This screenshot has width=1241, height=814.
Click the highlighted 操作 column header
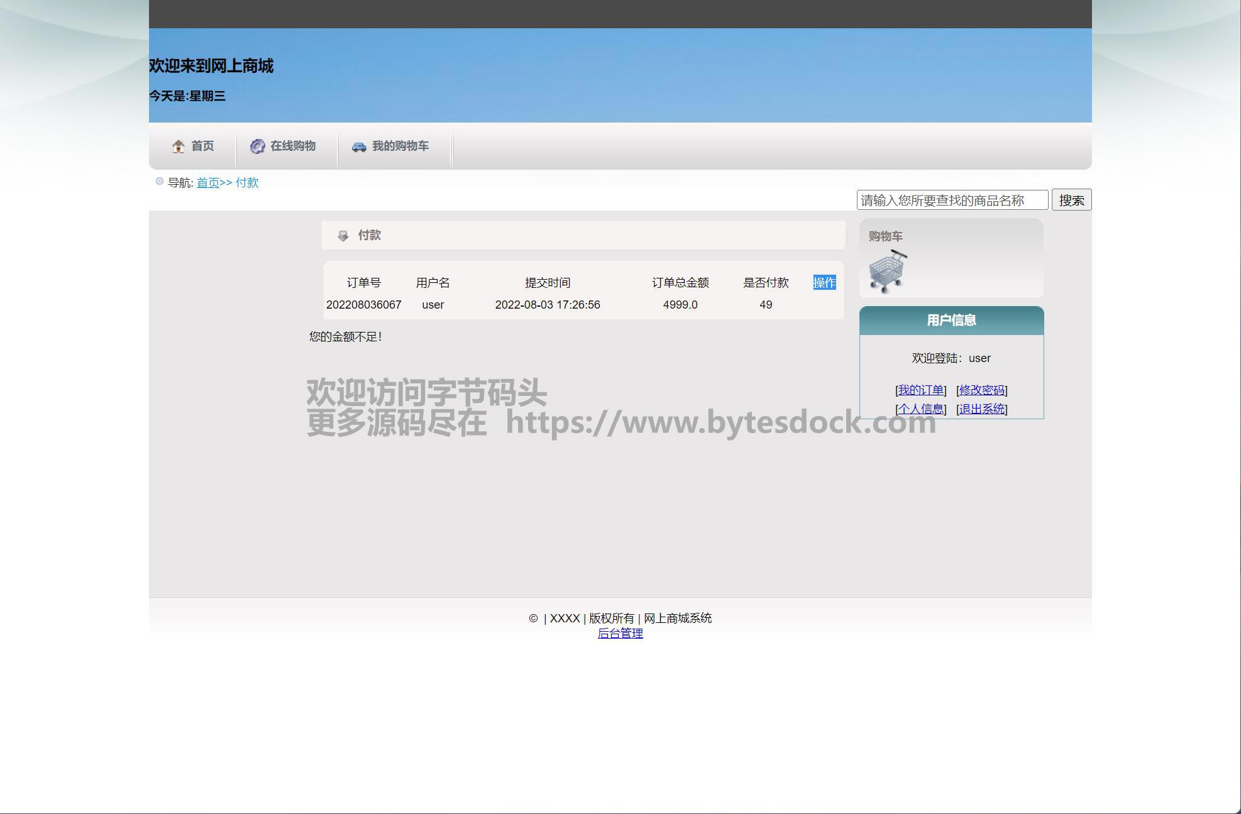pyautogui.click(x=824, y=283)
